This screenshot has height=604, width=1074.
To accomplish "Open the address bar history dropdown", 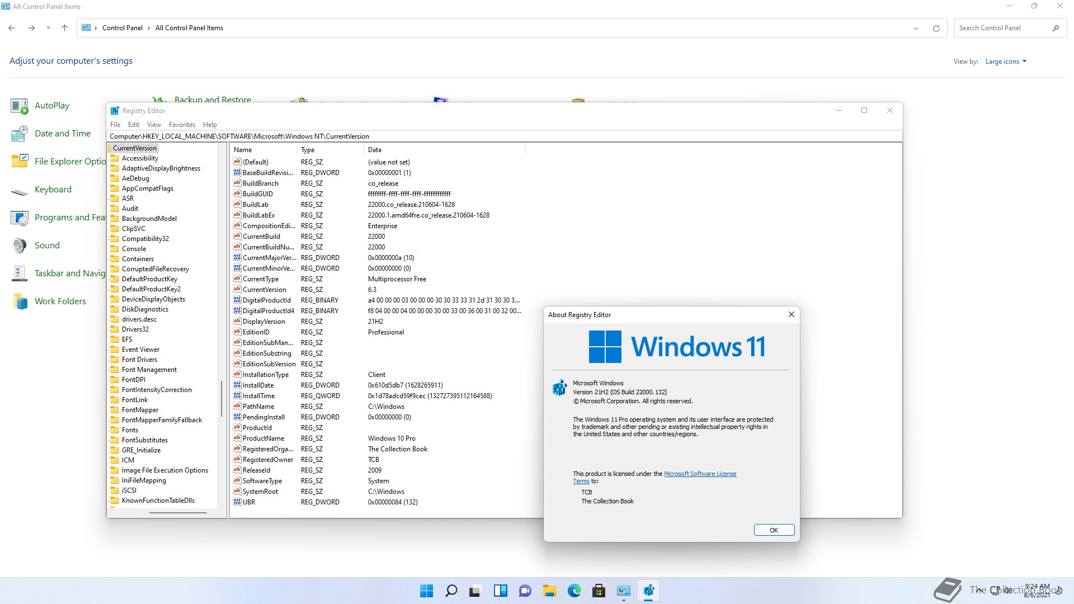I will click(x=916, y=28).
